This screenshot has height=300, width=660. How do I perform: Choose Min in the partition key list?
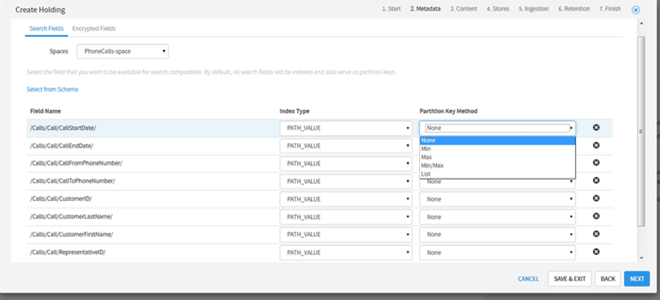point(497,149)
